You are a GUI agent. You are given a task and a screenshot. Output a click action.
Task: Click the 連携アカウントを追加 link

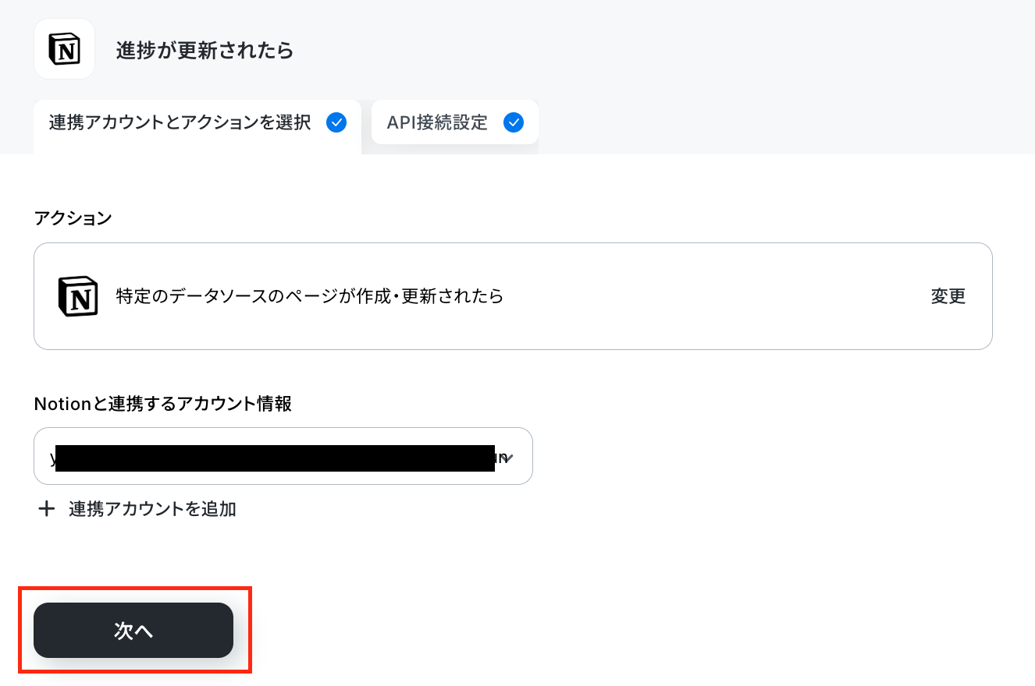tap(152, 509)
